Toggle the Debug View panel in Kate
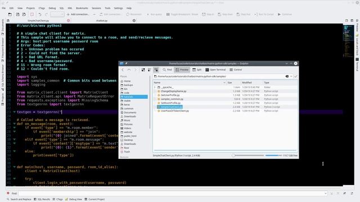This screenshot has width=360, height=202. 74,199
